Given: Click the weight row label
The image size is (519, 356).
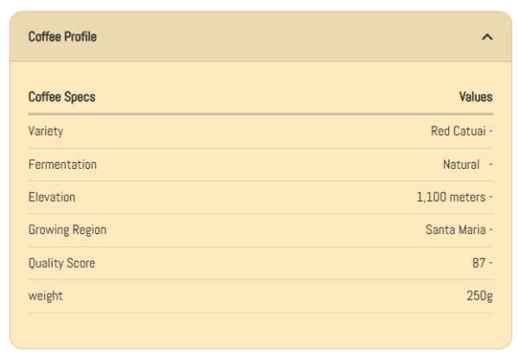Looking at the screenshot, I should pyautogui.click(x=45, y=296).
